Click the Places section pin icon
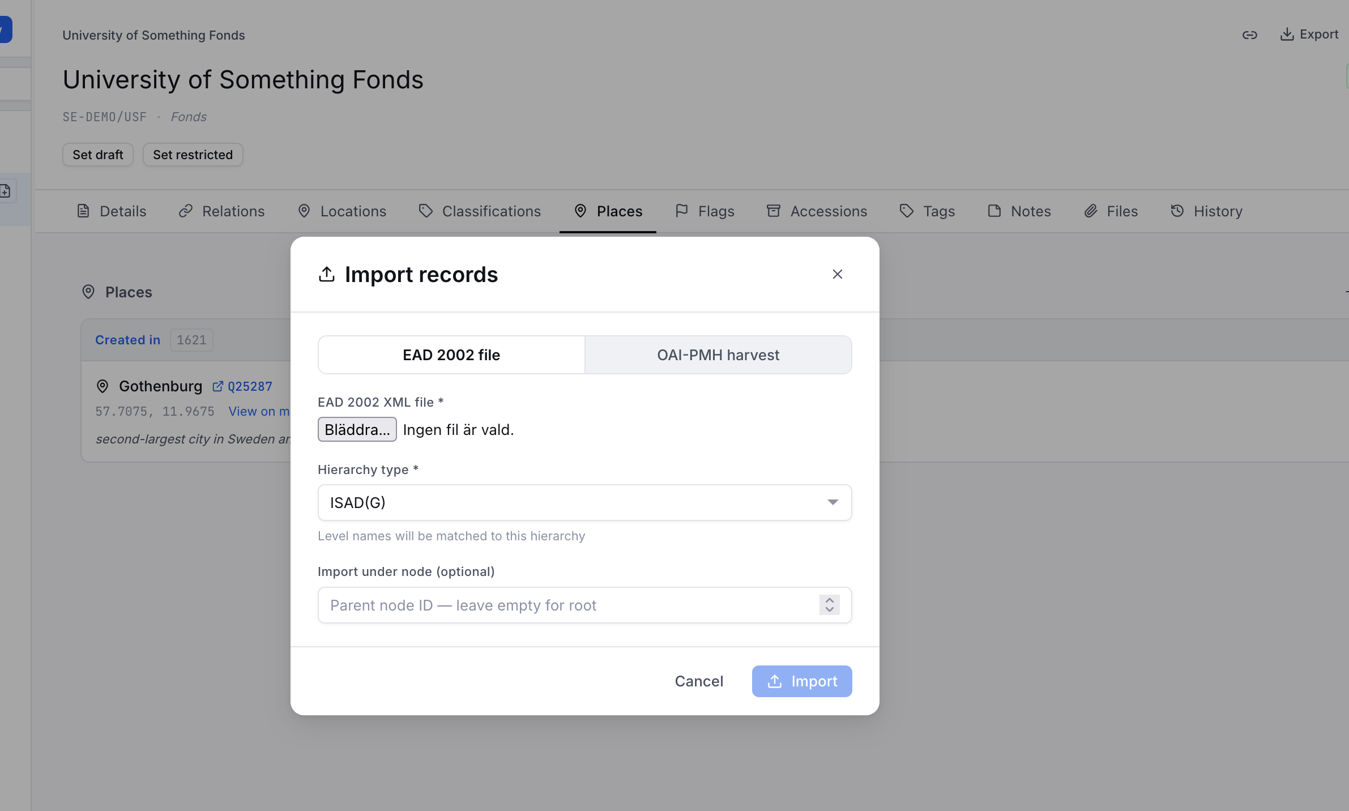Viewport: 1349px width, 811px height. coord(88,292)
